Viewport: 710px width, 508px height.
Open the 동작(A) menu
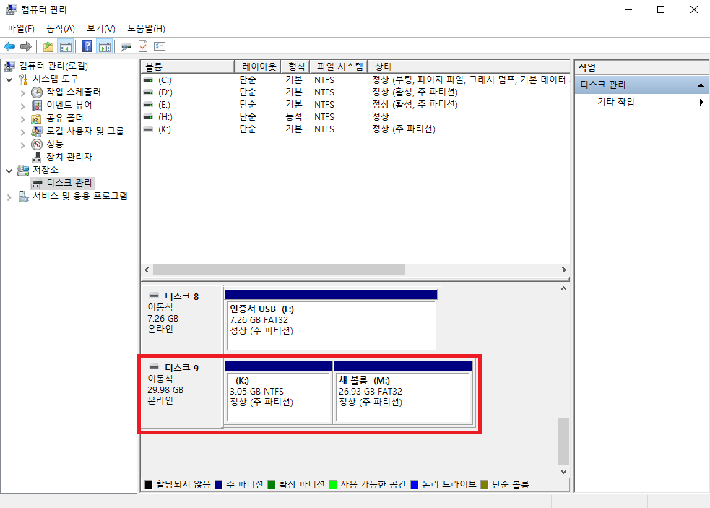[x=61, y=29]
